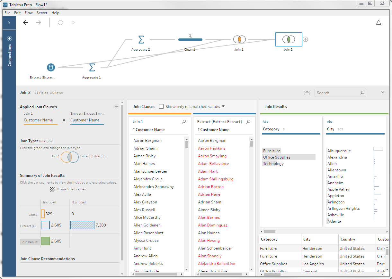This screenshot has height=279, width=392.
Task: Expand the Connections sidebar chevron
Action: [9, 23]
